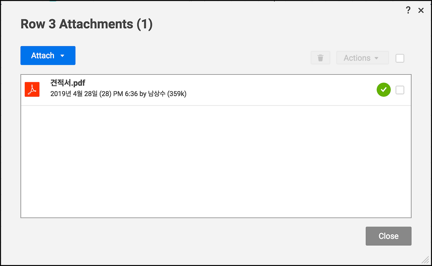Viewport: 432px width, 266px height.
Task: Select the checkbox for 견적서.pdf
Action: point(400,90)
